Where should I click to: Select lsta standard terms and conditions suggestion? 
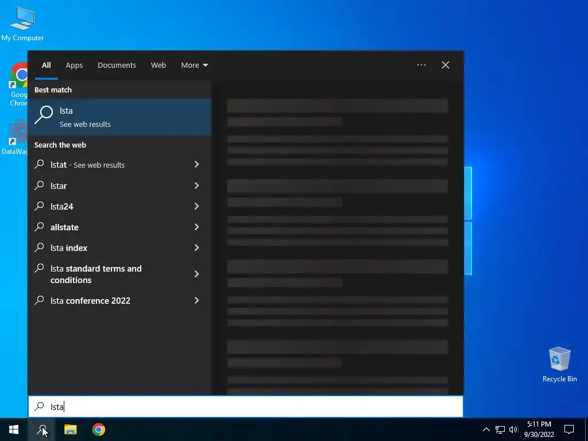[x=119, y=274]
